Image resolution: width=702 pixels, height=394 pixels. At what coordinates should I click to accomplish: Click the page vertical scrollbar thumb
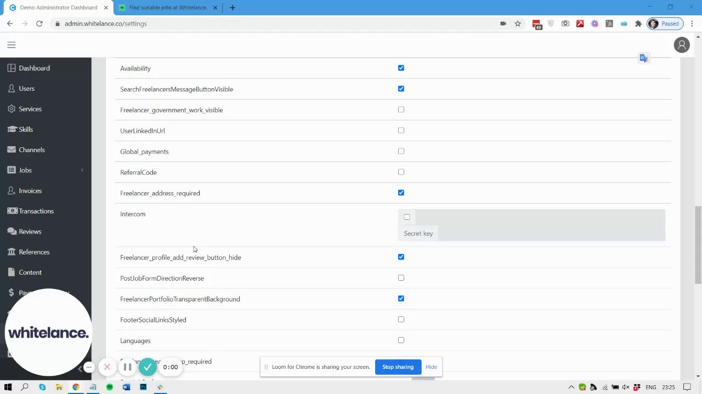(698, 245)
